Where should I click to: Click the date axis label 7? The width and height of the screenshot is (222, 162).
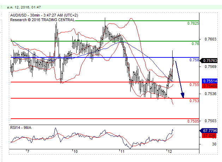28,151
